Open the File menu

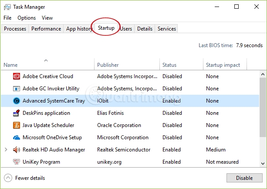click(7, 18)
